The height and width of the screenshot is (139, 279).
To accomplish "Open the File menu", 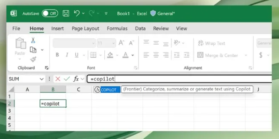I will 16,28.
